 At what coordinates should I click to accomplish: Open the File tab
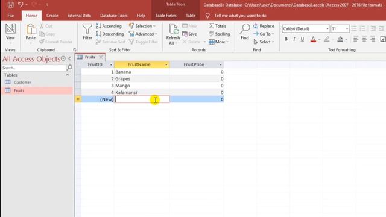coord(11,16)
